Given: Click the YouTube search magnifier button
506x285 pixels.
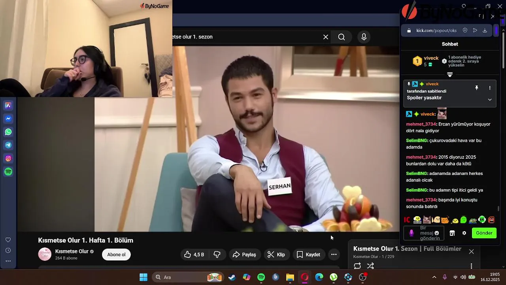Looking at the screenshot, I should [342, 37].
